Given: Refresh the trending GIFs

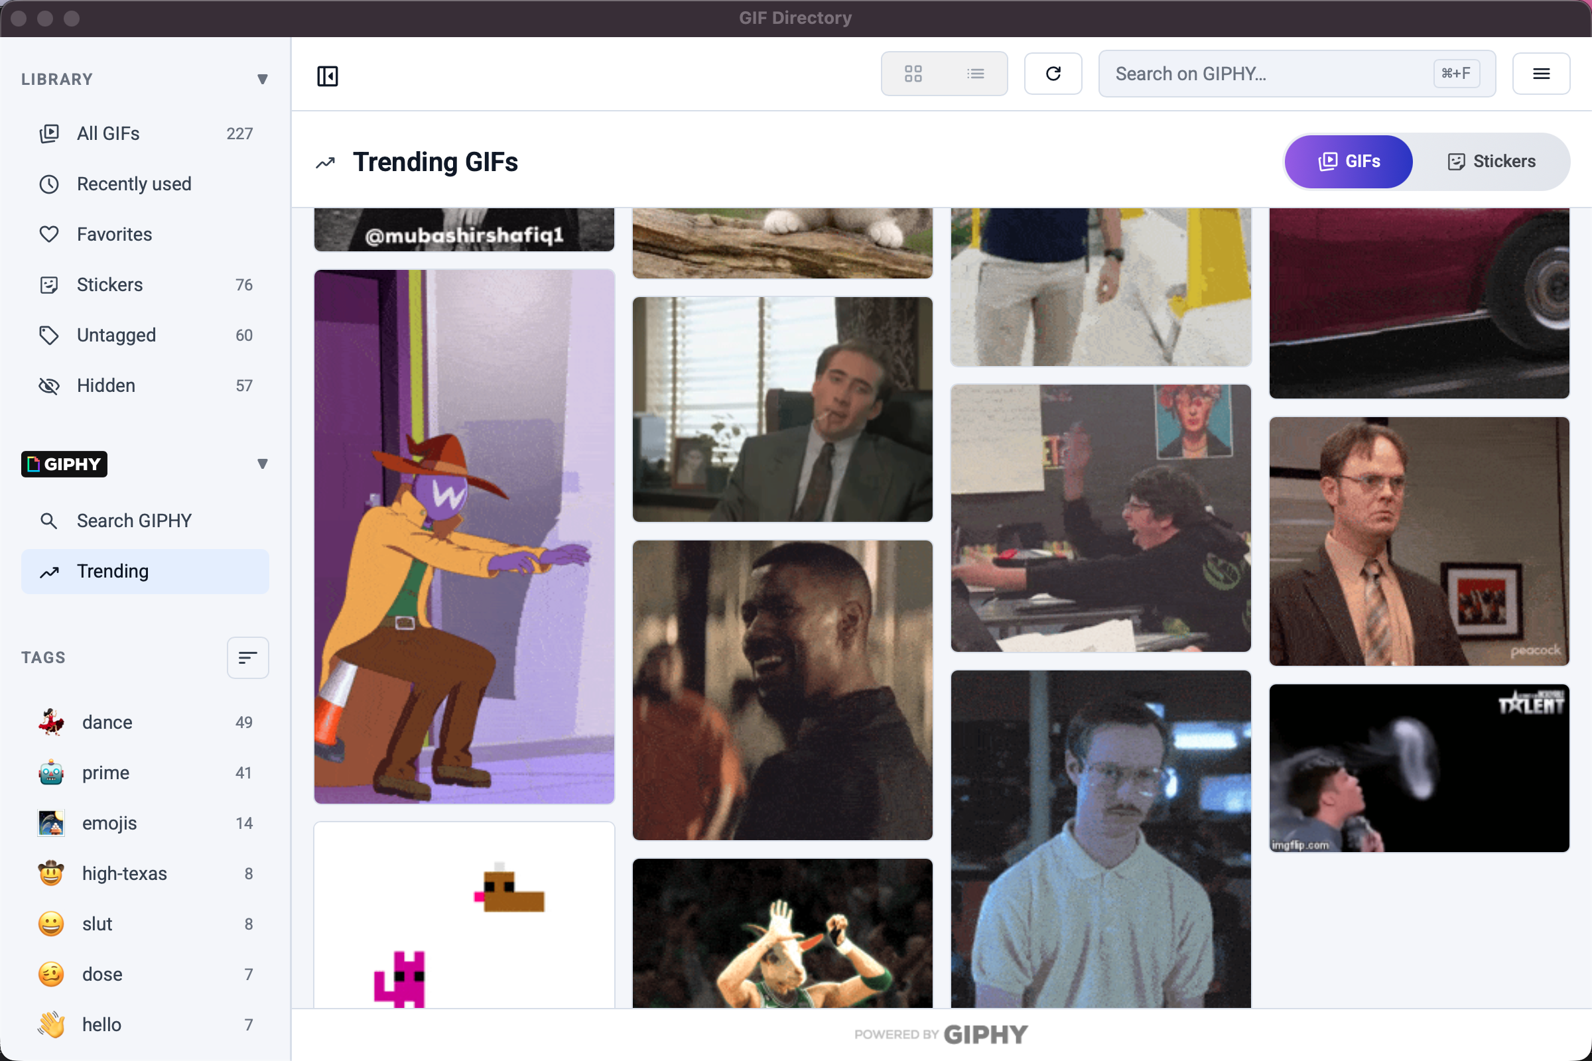Looking at the screenshot, I should point(1053,74).
